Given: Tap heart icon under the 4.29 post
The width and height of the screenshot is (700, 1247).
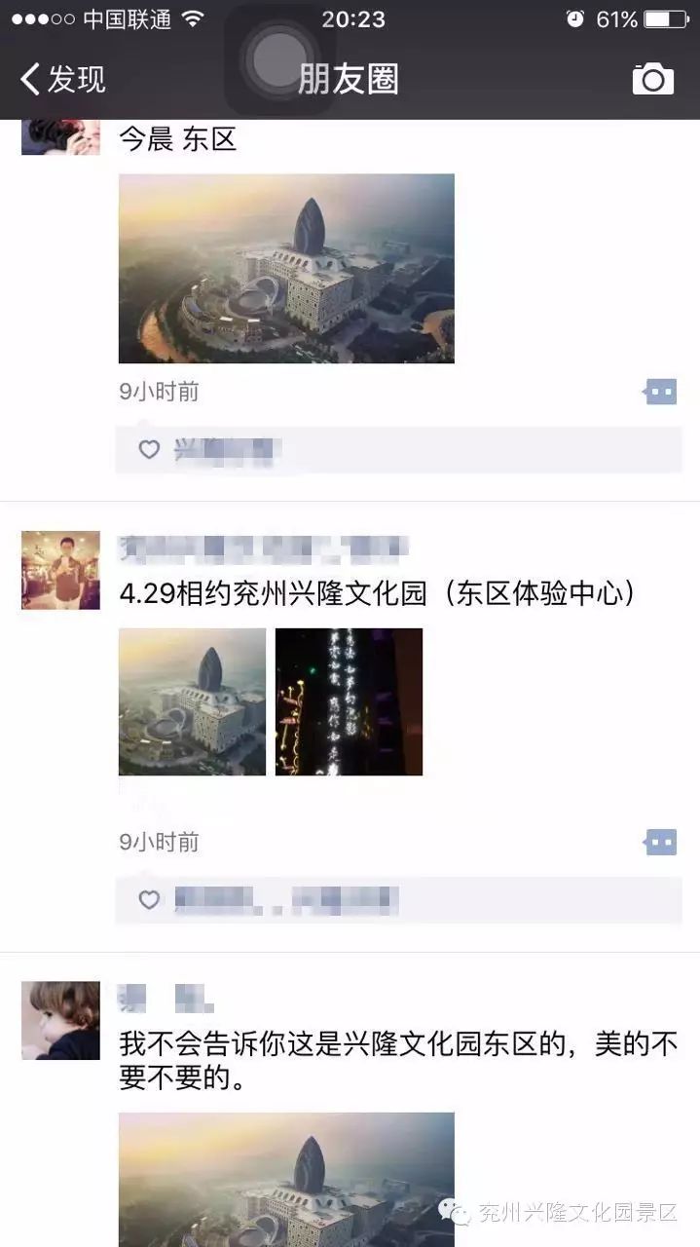Looking at the screenshot, I should click(149, 899).
